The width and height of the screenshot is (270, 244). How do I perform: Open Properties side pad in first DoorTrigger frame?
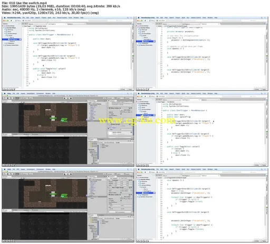coord(133,36)
